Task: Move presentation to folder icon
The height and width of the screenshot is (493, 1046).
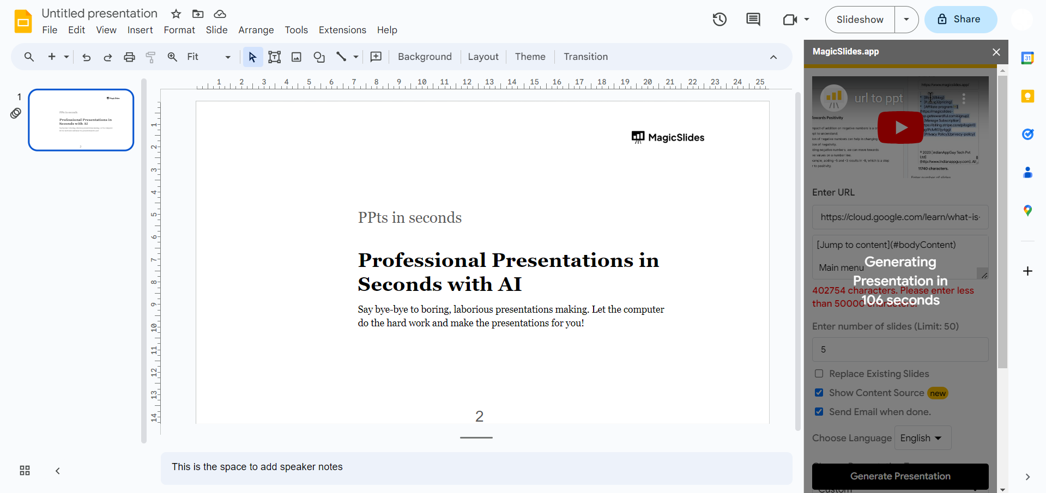Action: point(198,14)
